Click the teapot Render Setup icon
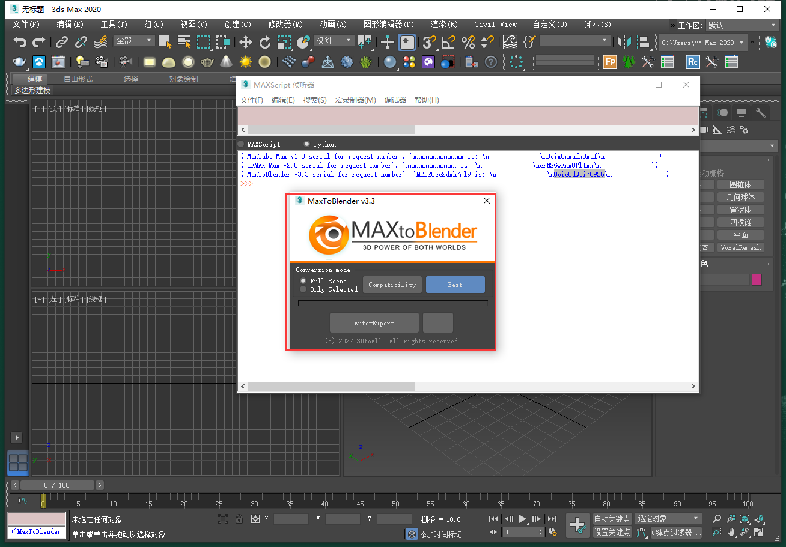786x547 pixels. pos(20,62)
